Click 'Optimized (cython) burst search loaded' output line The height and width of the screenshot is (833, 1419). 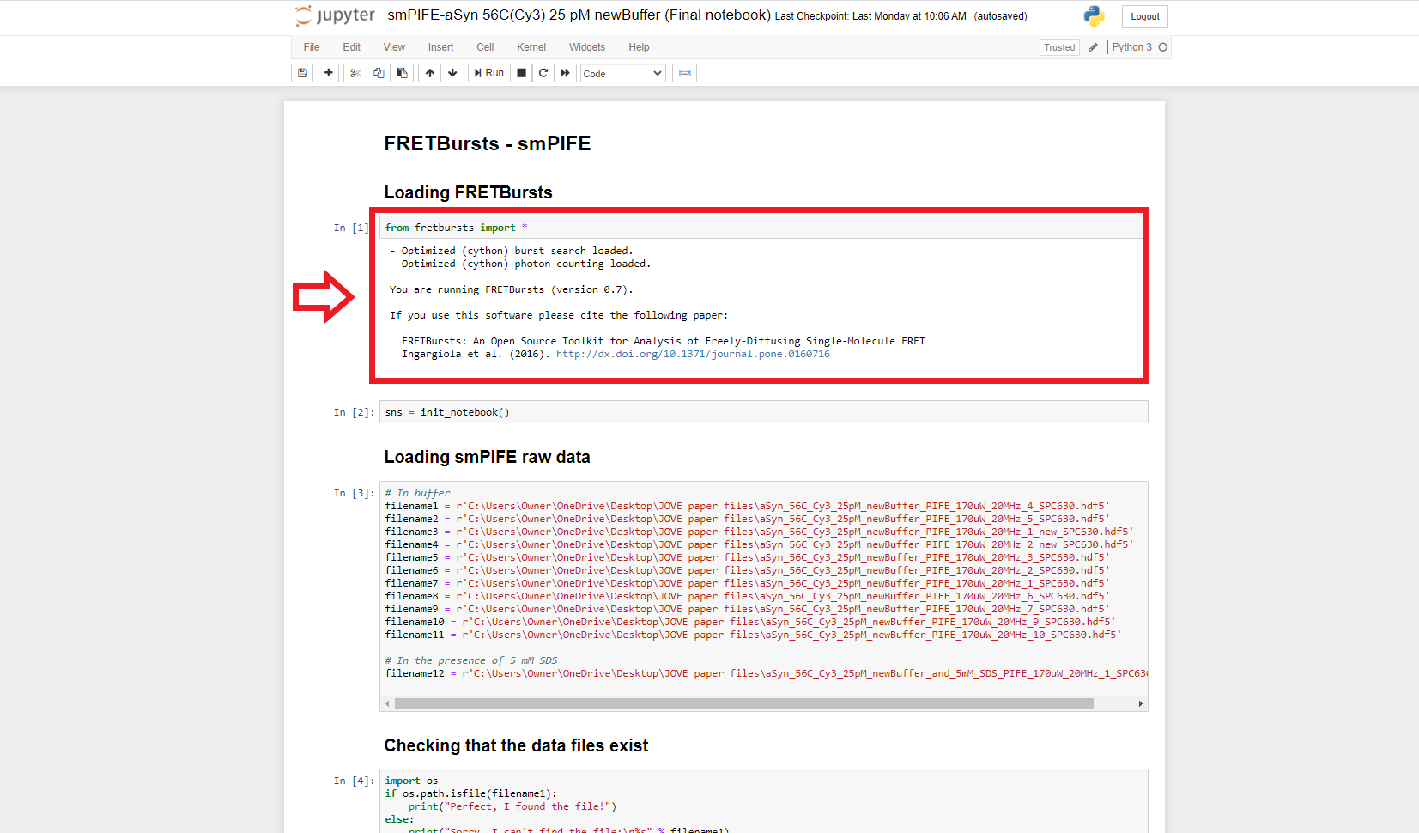(x=511, y=251)
